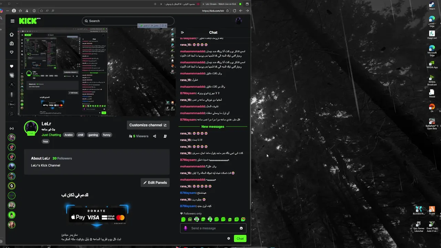Select the gaming tag

click(x=93, y=135)
